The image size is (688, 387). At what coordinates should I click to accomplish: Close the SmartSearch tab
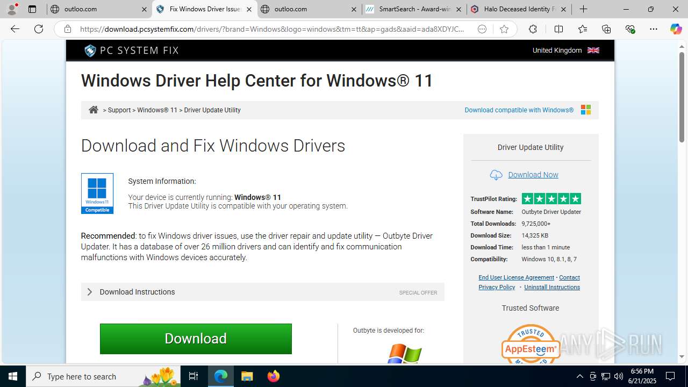pyautogui.click(x=458, y=9)
